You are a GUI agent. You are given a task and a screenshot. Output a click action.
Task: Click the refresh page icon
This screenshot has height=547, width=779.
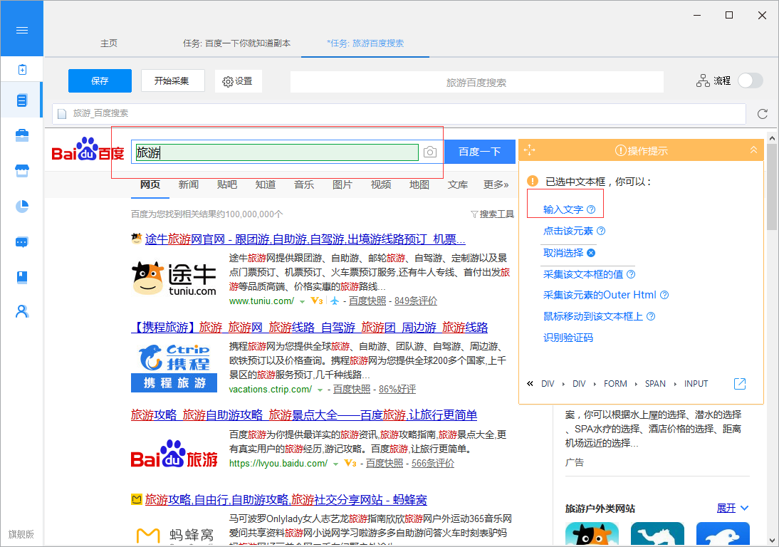[762, 114]
